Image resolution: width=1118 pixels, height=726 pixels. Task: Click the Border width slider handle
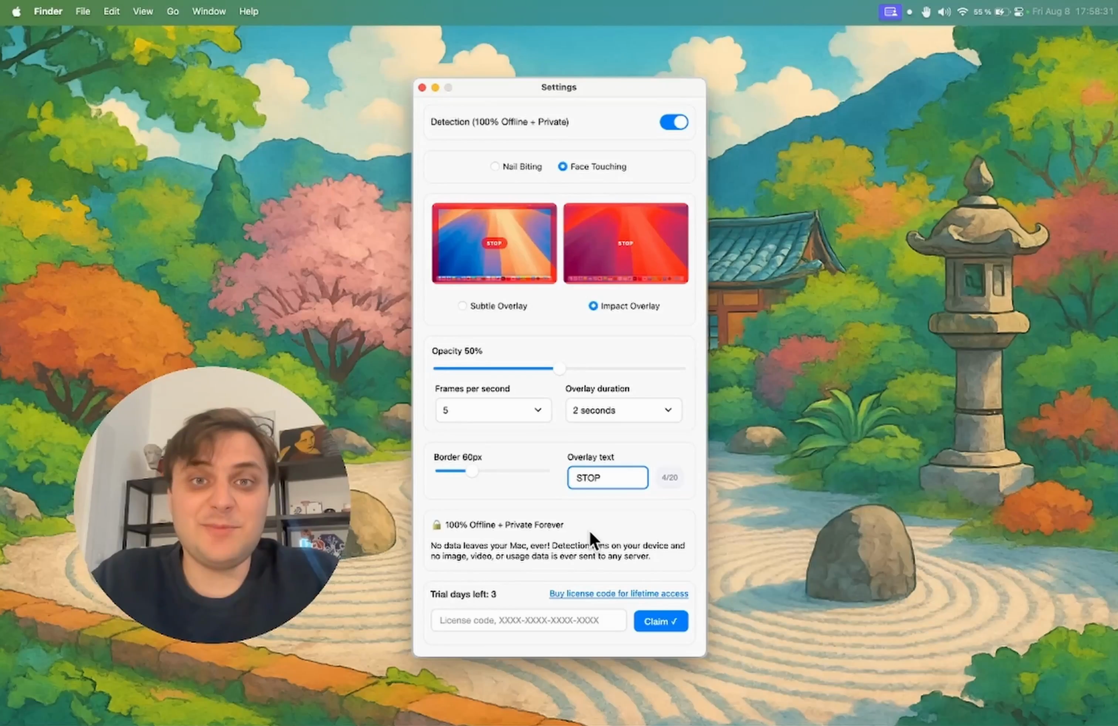tap(472, 471)
